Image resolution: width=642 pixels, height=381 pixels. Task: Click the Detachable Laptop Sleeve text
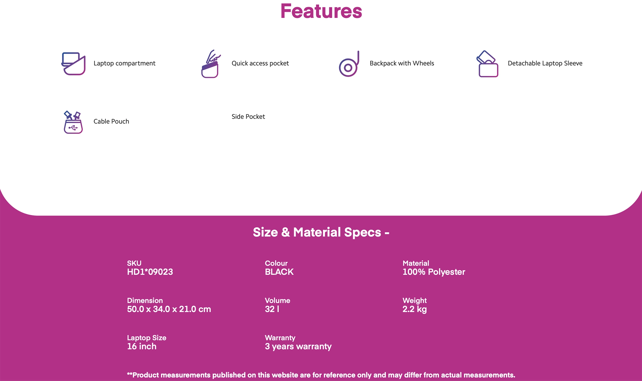545,63
